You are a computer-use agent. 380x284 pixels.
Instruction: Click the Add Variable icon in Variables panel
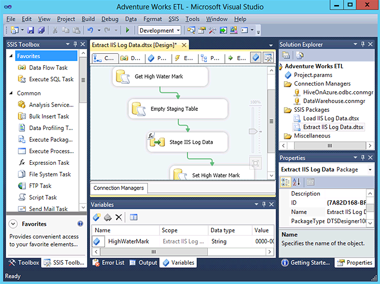pyautogui.click(x=97, y=217)
